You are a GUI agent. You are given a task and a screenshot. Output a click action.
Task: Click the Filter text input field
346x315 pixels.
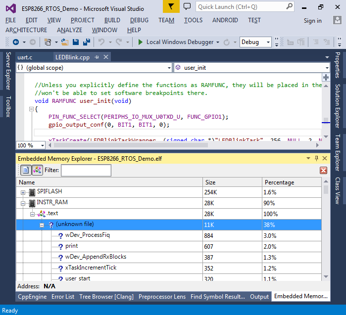[86, 170]
